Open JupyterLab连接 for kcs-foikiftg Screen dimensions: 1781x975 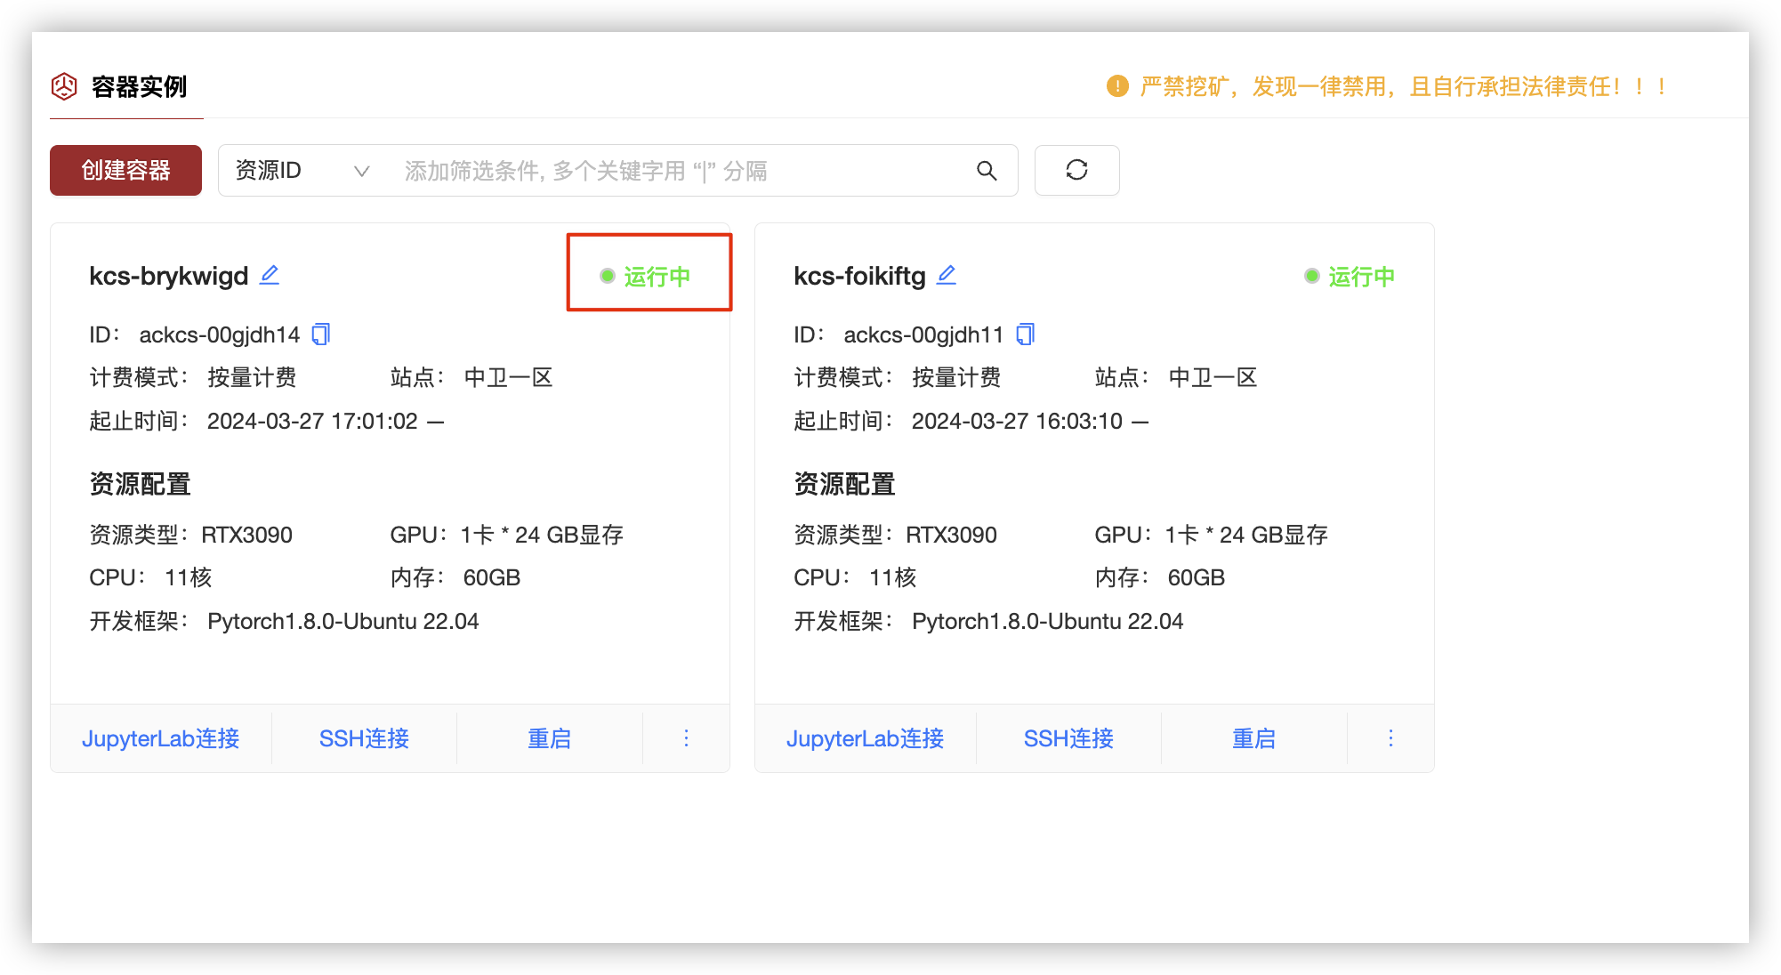click(x=866, y=738)
